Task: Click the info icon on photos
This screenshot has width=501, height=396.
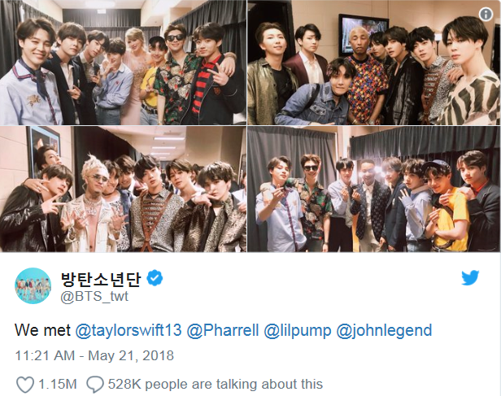Action: (x=486, y=15)
